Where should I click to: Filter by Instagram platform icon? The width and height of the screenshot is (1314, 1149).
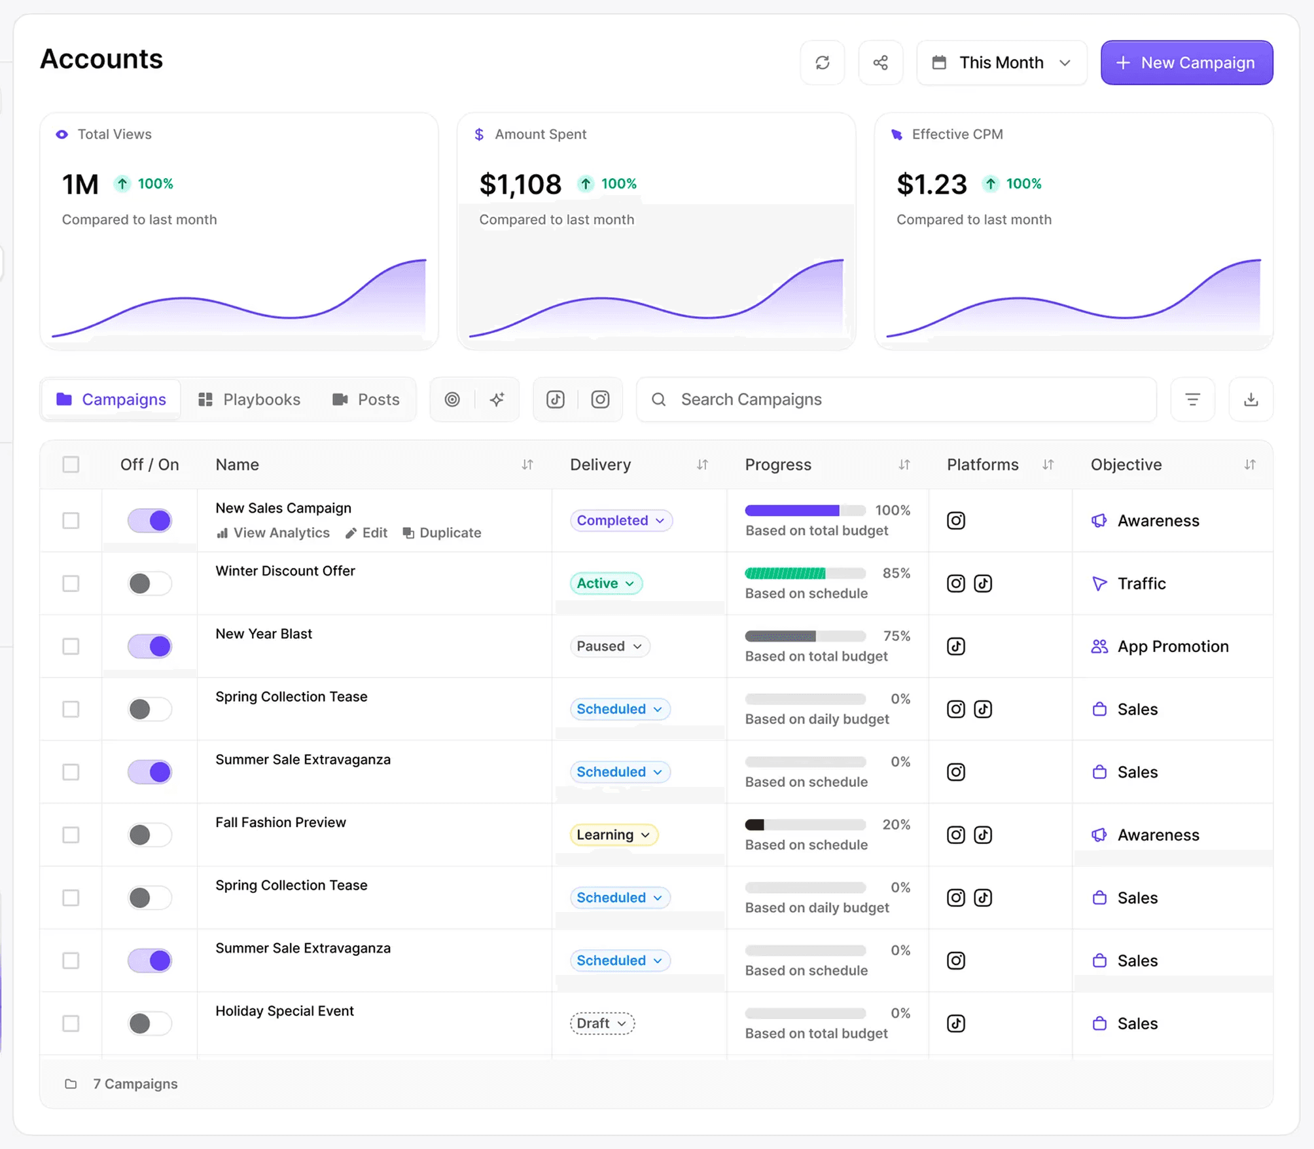pyautogui.click(x=600, y=399)
